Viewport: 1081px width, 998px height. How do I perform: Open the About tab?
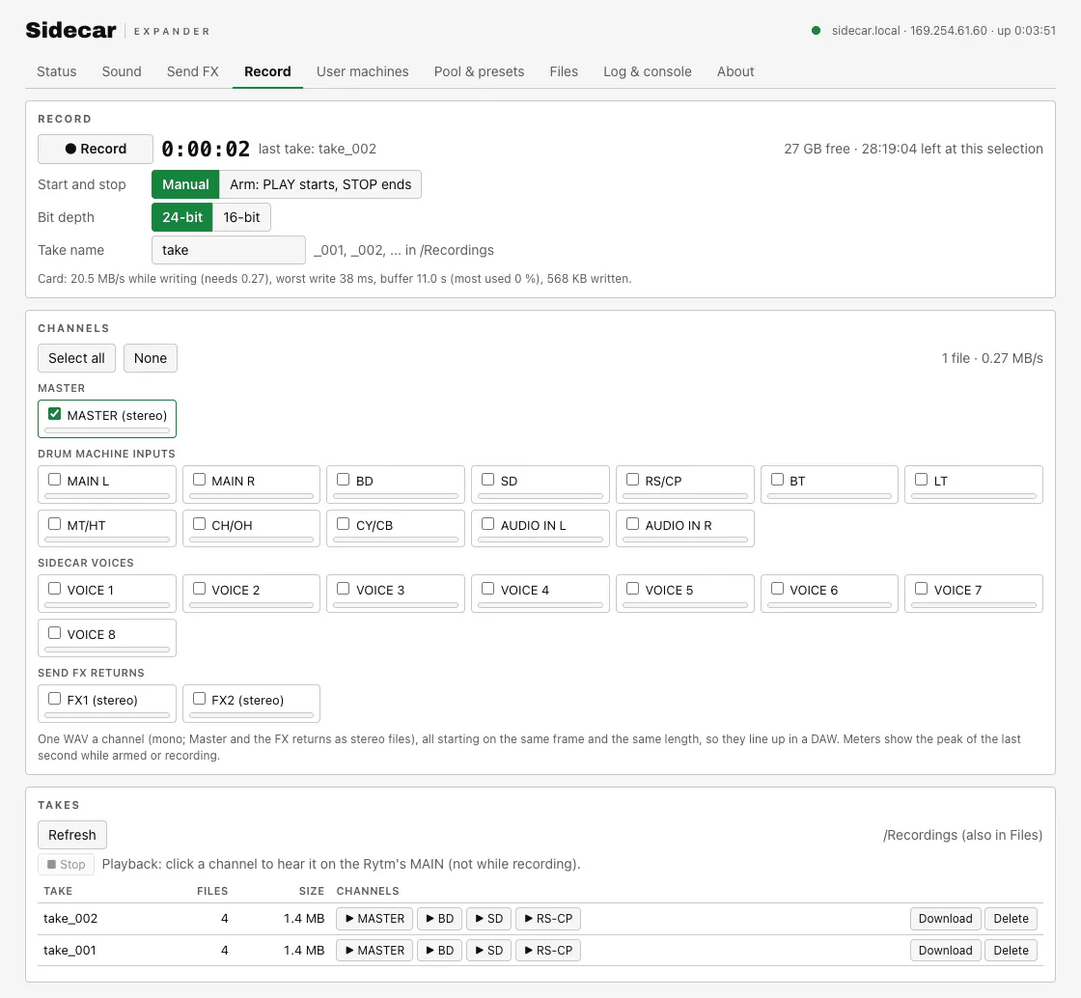(x=735, y=71)
